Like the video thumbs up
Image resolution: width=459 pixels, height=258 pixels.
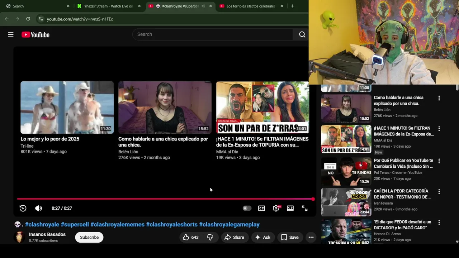pos(190,237)
